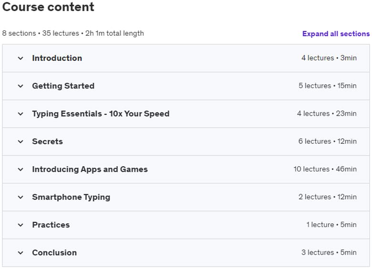Image resolution: width=372 pixels, height=269 pixels.
Task: Expand the Introduction section chevron
Action: pos(21,58)
